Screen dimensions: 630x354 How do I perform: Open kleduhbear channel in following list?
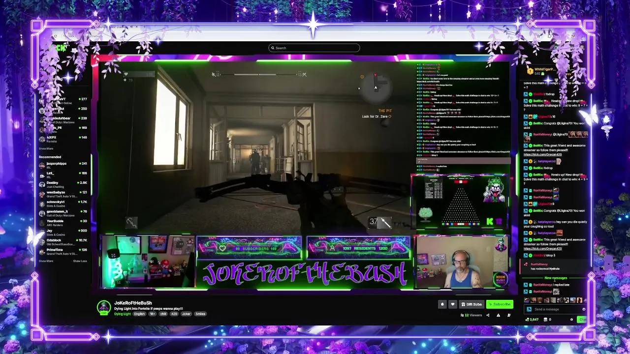coord(63,120)
